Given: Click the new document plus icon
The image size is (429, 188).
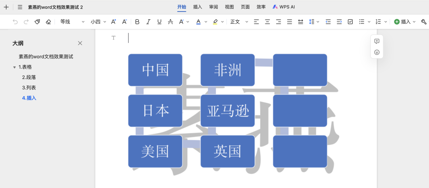Looking at the screenshot, I should click(6, 7).
